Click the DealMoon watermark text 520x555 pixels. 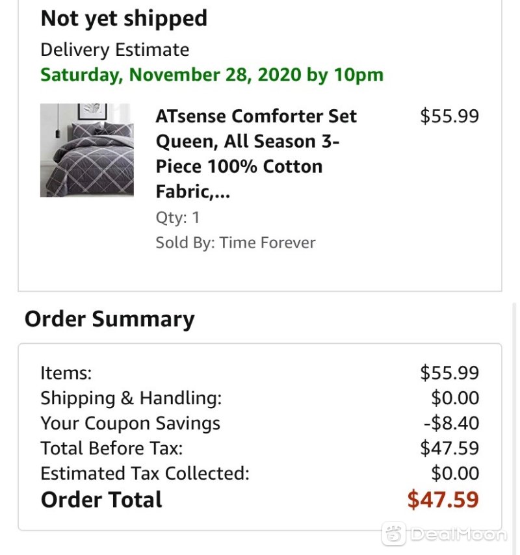tap(459, 534)
